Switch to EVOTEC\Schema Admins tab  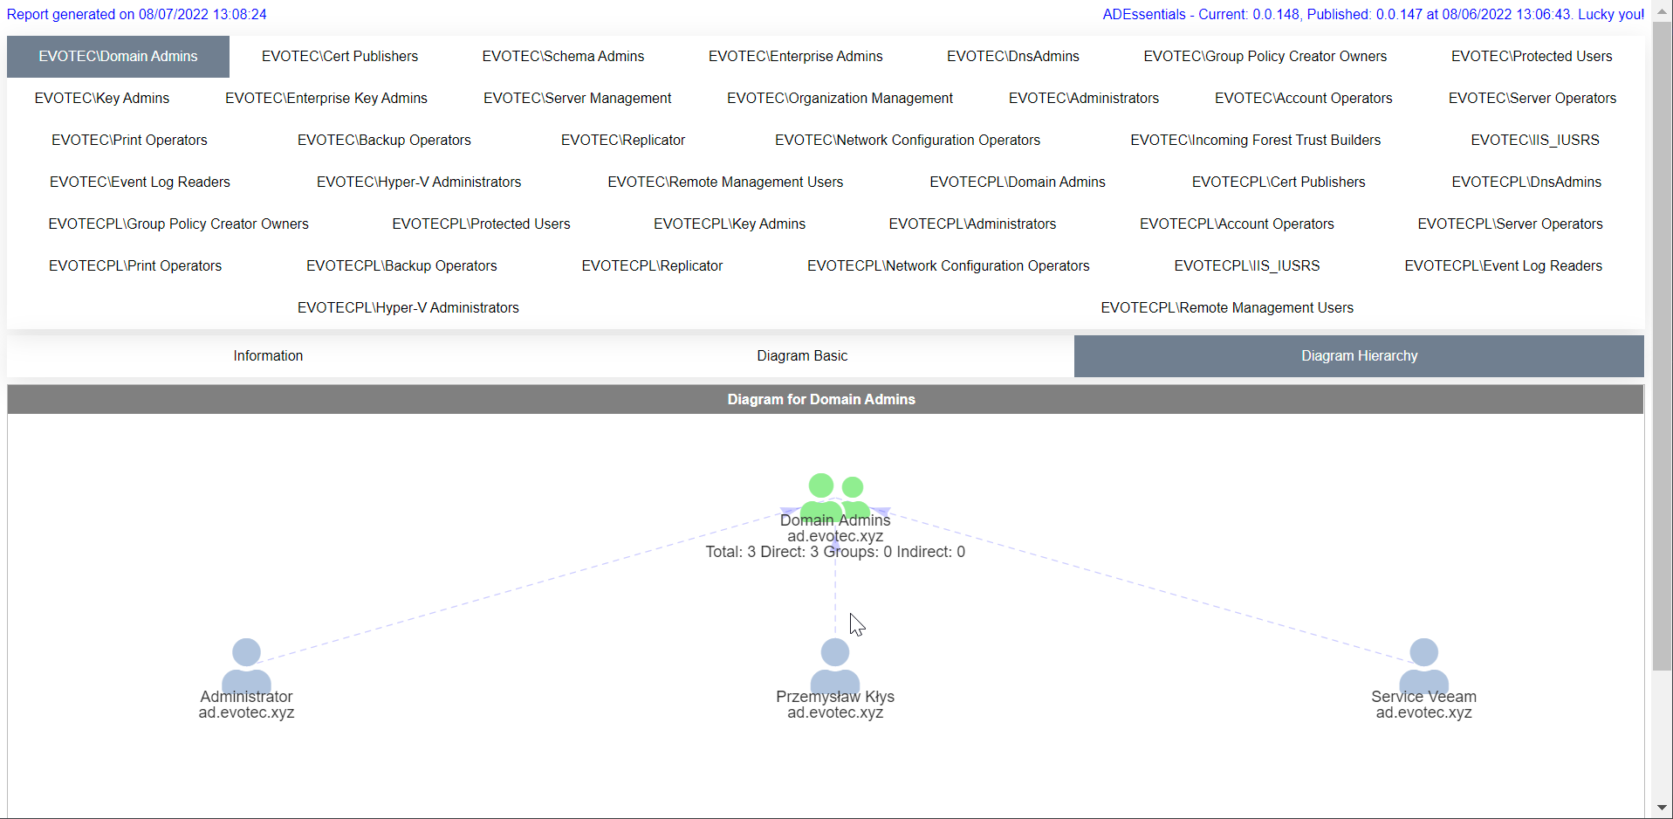click(x=563, y=57)
